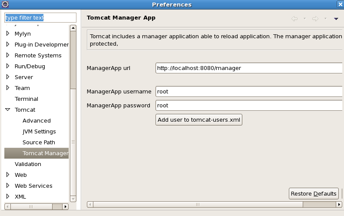Expand the Web Services node
The height and width of the screenshot is (216, 344).
(8, 186)
